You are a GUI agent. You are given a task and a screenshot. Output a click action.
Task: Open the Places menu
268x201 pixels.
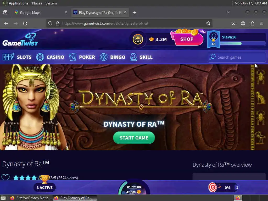37,3
